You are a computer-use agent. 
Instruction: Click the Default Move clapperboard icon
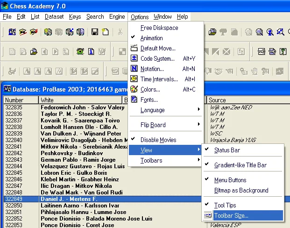[x=134, y=48]
